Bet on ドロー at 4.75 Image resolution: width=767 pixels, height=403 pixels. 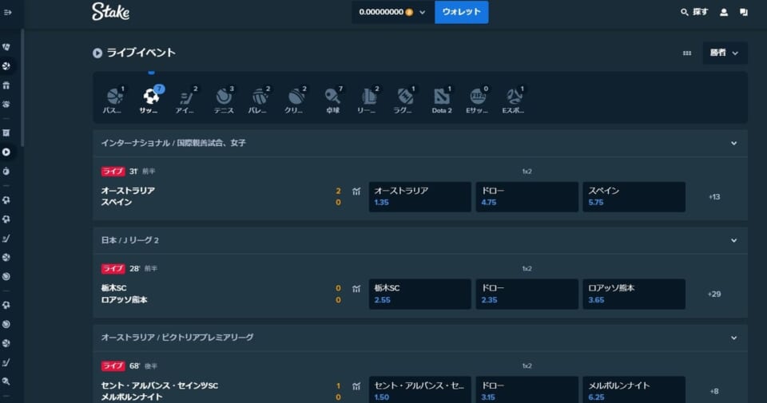(x=527, y=197)
